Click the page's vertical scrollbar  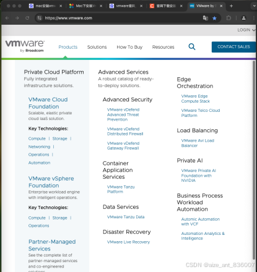point(254,159)
